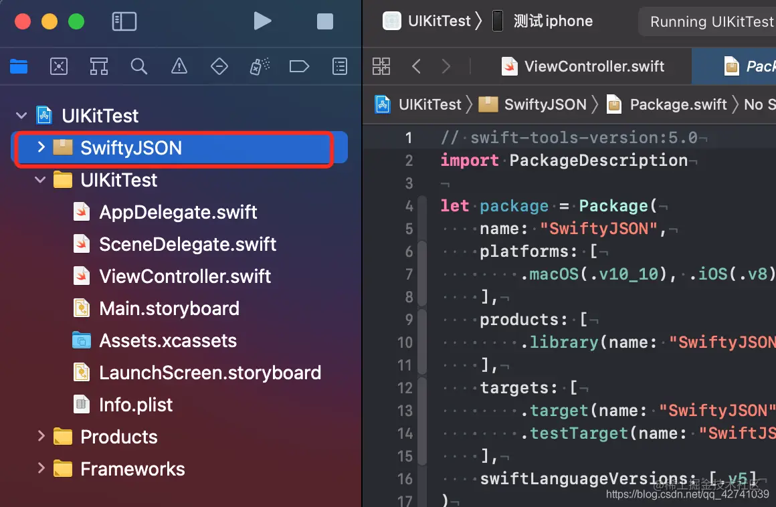The height and width of the screenshot is (507, 776).
Task: Select the UIKitTest yellow folder group
Action: pyautogui.click(x=105, y=180)
